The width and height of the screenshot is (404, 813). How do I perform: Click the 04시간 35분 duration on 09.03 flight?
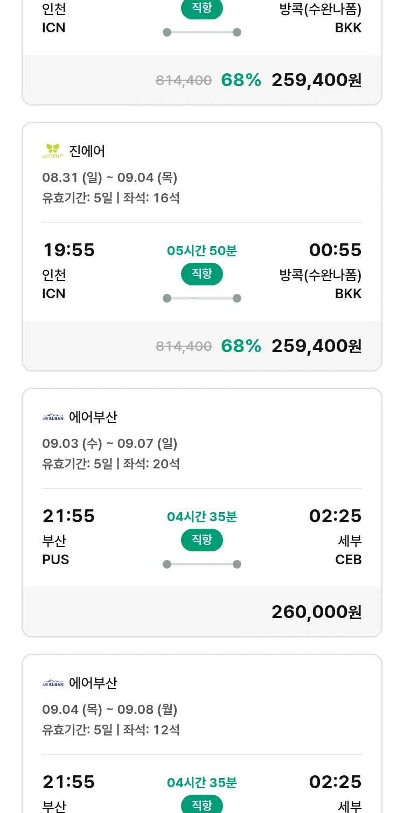202,517
